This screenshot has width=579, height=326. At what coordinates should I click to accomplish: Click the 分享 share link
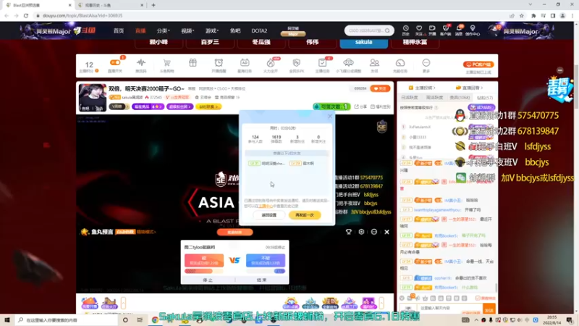click(x=360, y=106)
